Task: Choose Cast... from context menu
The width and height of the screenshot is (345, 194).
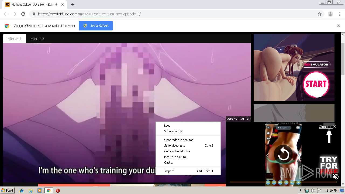Action: [x=188, y=162]
